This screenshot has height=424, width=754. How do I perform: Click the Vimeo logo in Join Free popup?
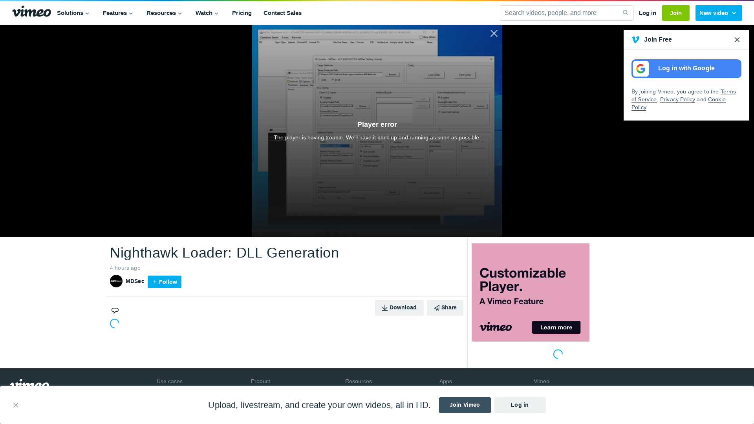(635, 39)
